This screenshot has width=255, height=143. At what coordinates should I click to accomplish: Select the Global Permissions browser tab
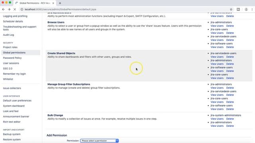35,3
